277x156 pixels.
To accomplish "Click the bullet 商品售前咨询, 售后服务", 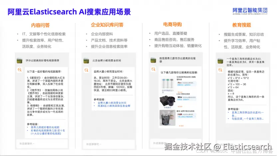I will point(174,39).
